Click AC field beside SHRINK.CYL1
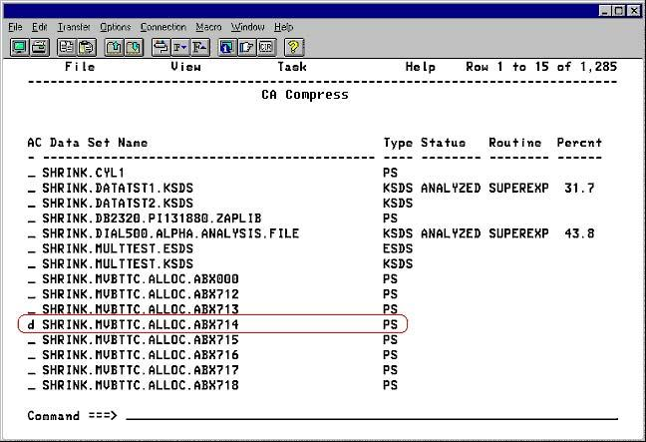 [x=31, y=173]
